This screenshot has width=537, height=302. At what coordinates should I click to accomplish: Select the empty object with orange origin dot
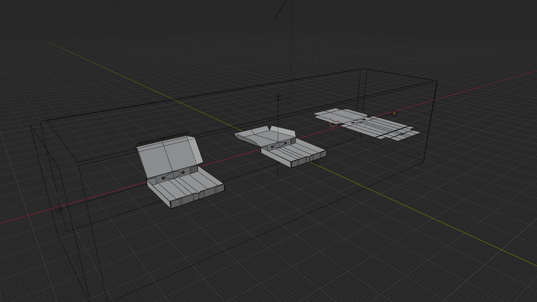394,113
